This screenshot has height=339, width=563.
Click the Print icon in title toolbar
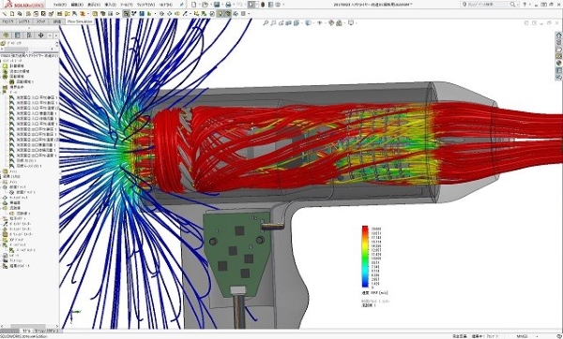tap(228, 5)
